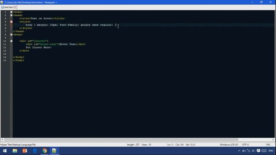Click 'Hyper Text Markup Language file' status text
Screen dimensions: 276x155
[x=18, y=145]
